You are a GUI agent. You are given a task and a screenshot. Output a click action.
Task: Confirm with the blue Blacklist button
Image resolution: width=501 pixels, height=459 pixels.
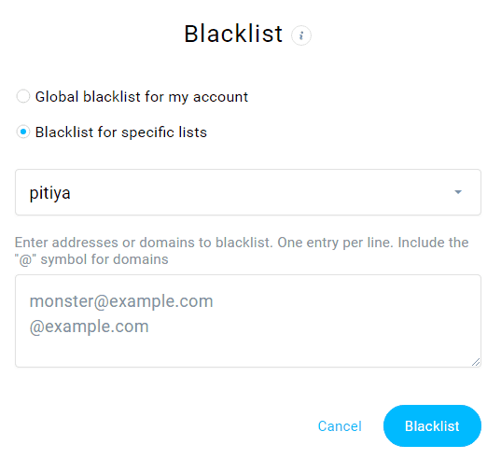coord(432,425)
